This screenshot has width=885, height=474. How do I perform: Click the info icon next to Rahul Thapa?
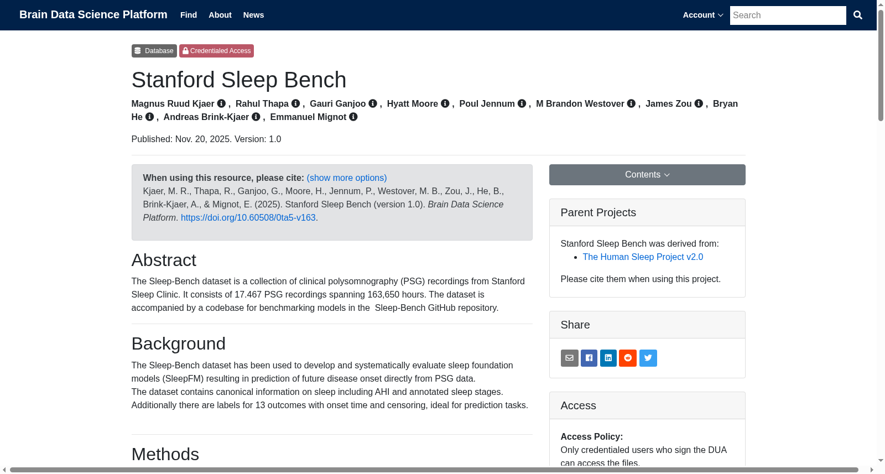(x=295, y=103)
